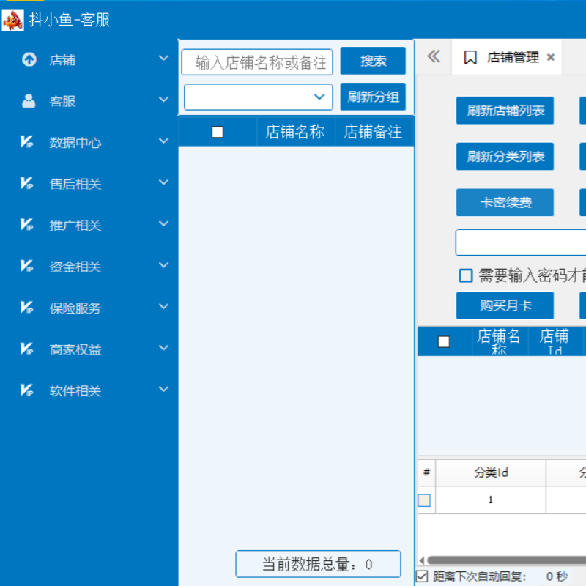Screen dimensions: 586x586
Task: Open the 数据中心 sidebar menu
Action: [x=89, y=142]
